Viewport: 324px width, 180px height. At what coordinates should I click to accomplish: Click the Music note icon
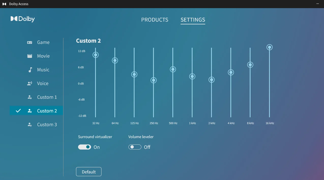tap(30, 70)
